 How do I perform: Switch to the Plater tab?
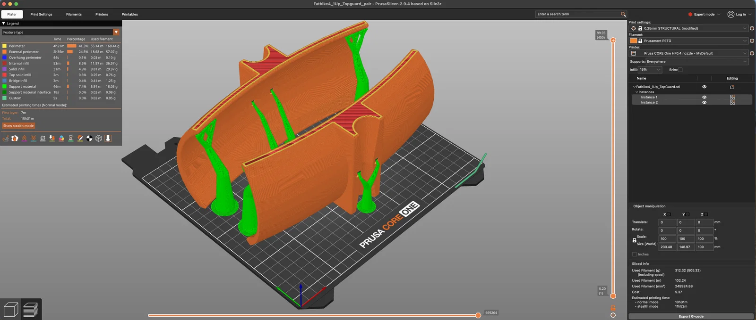[x=12, y=14]
